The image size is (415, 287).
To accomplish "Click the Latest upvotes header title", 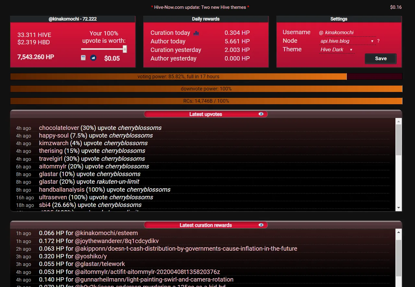I will click(x=206, y=114).
